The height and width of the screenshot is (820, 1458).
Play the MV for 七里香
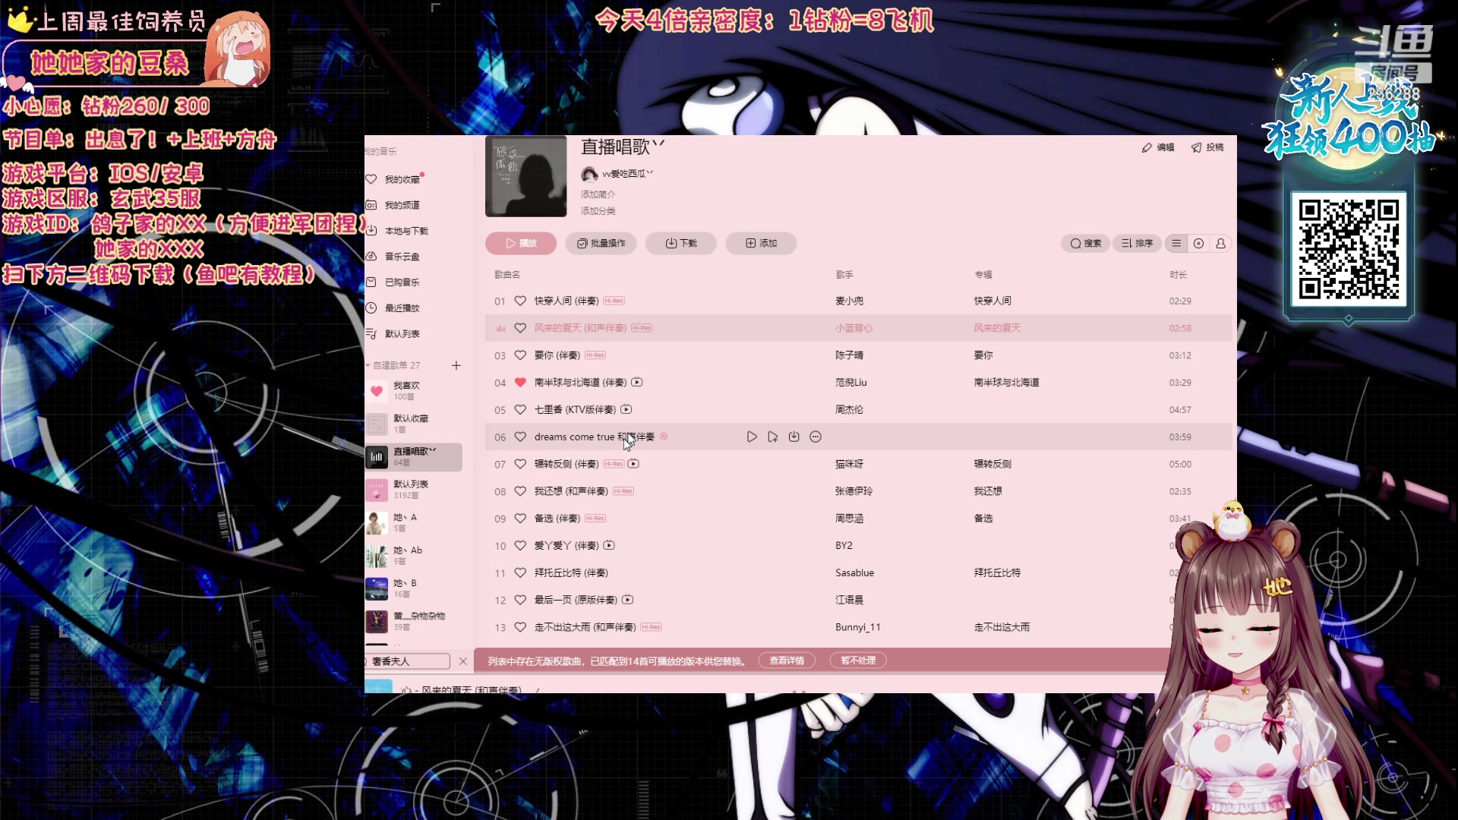click(626, 409)
